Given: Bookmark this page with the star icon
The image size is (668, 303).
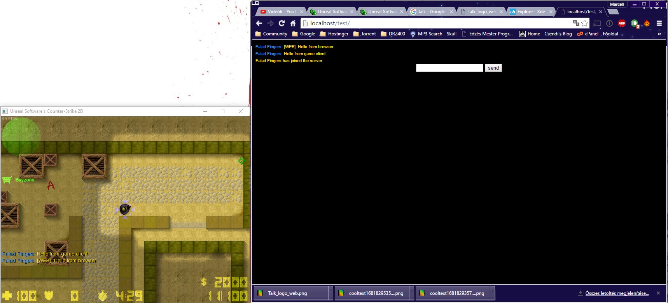Looking at the screenshot, I should pyautogui.click(x=585, y=23).
